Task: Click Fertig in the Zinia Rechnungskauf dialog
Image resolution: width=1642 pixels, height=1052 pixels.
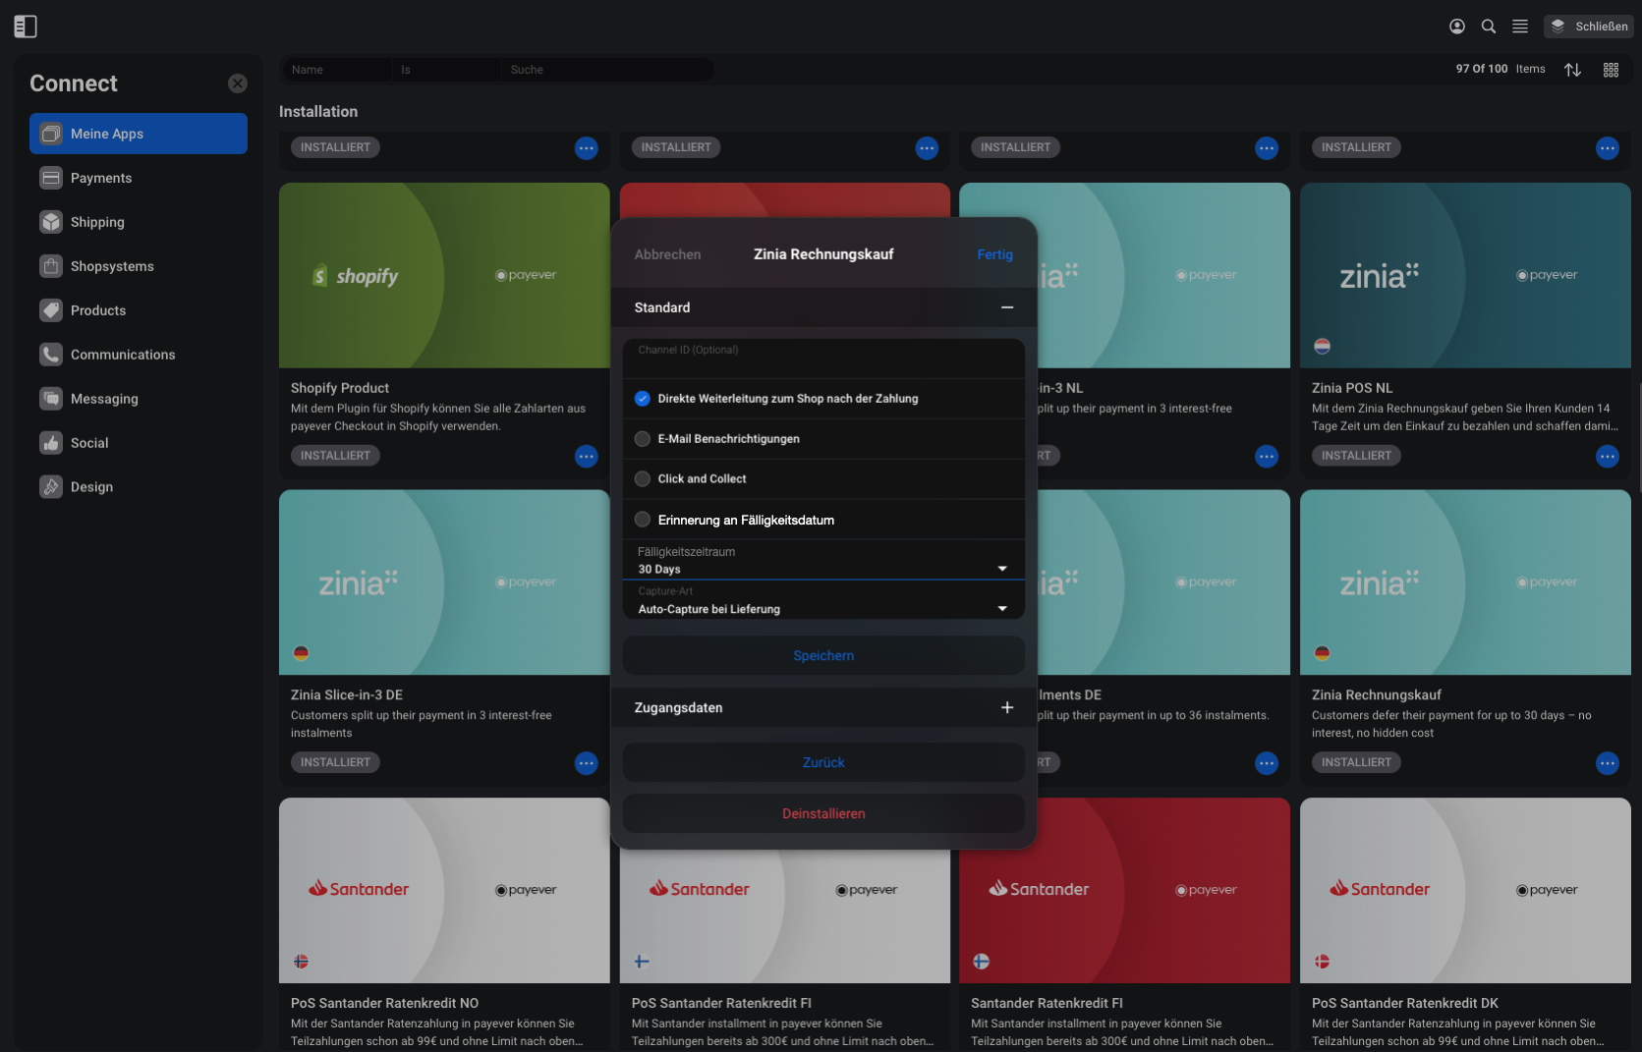Action: click(994, 254)
